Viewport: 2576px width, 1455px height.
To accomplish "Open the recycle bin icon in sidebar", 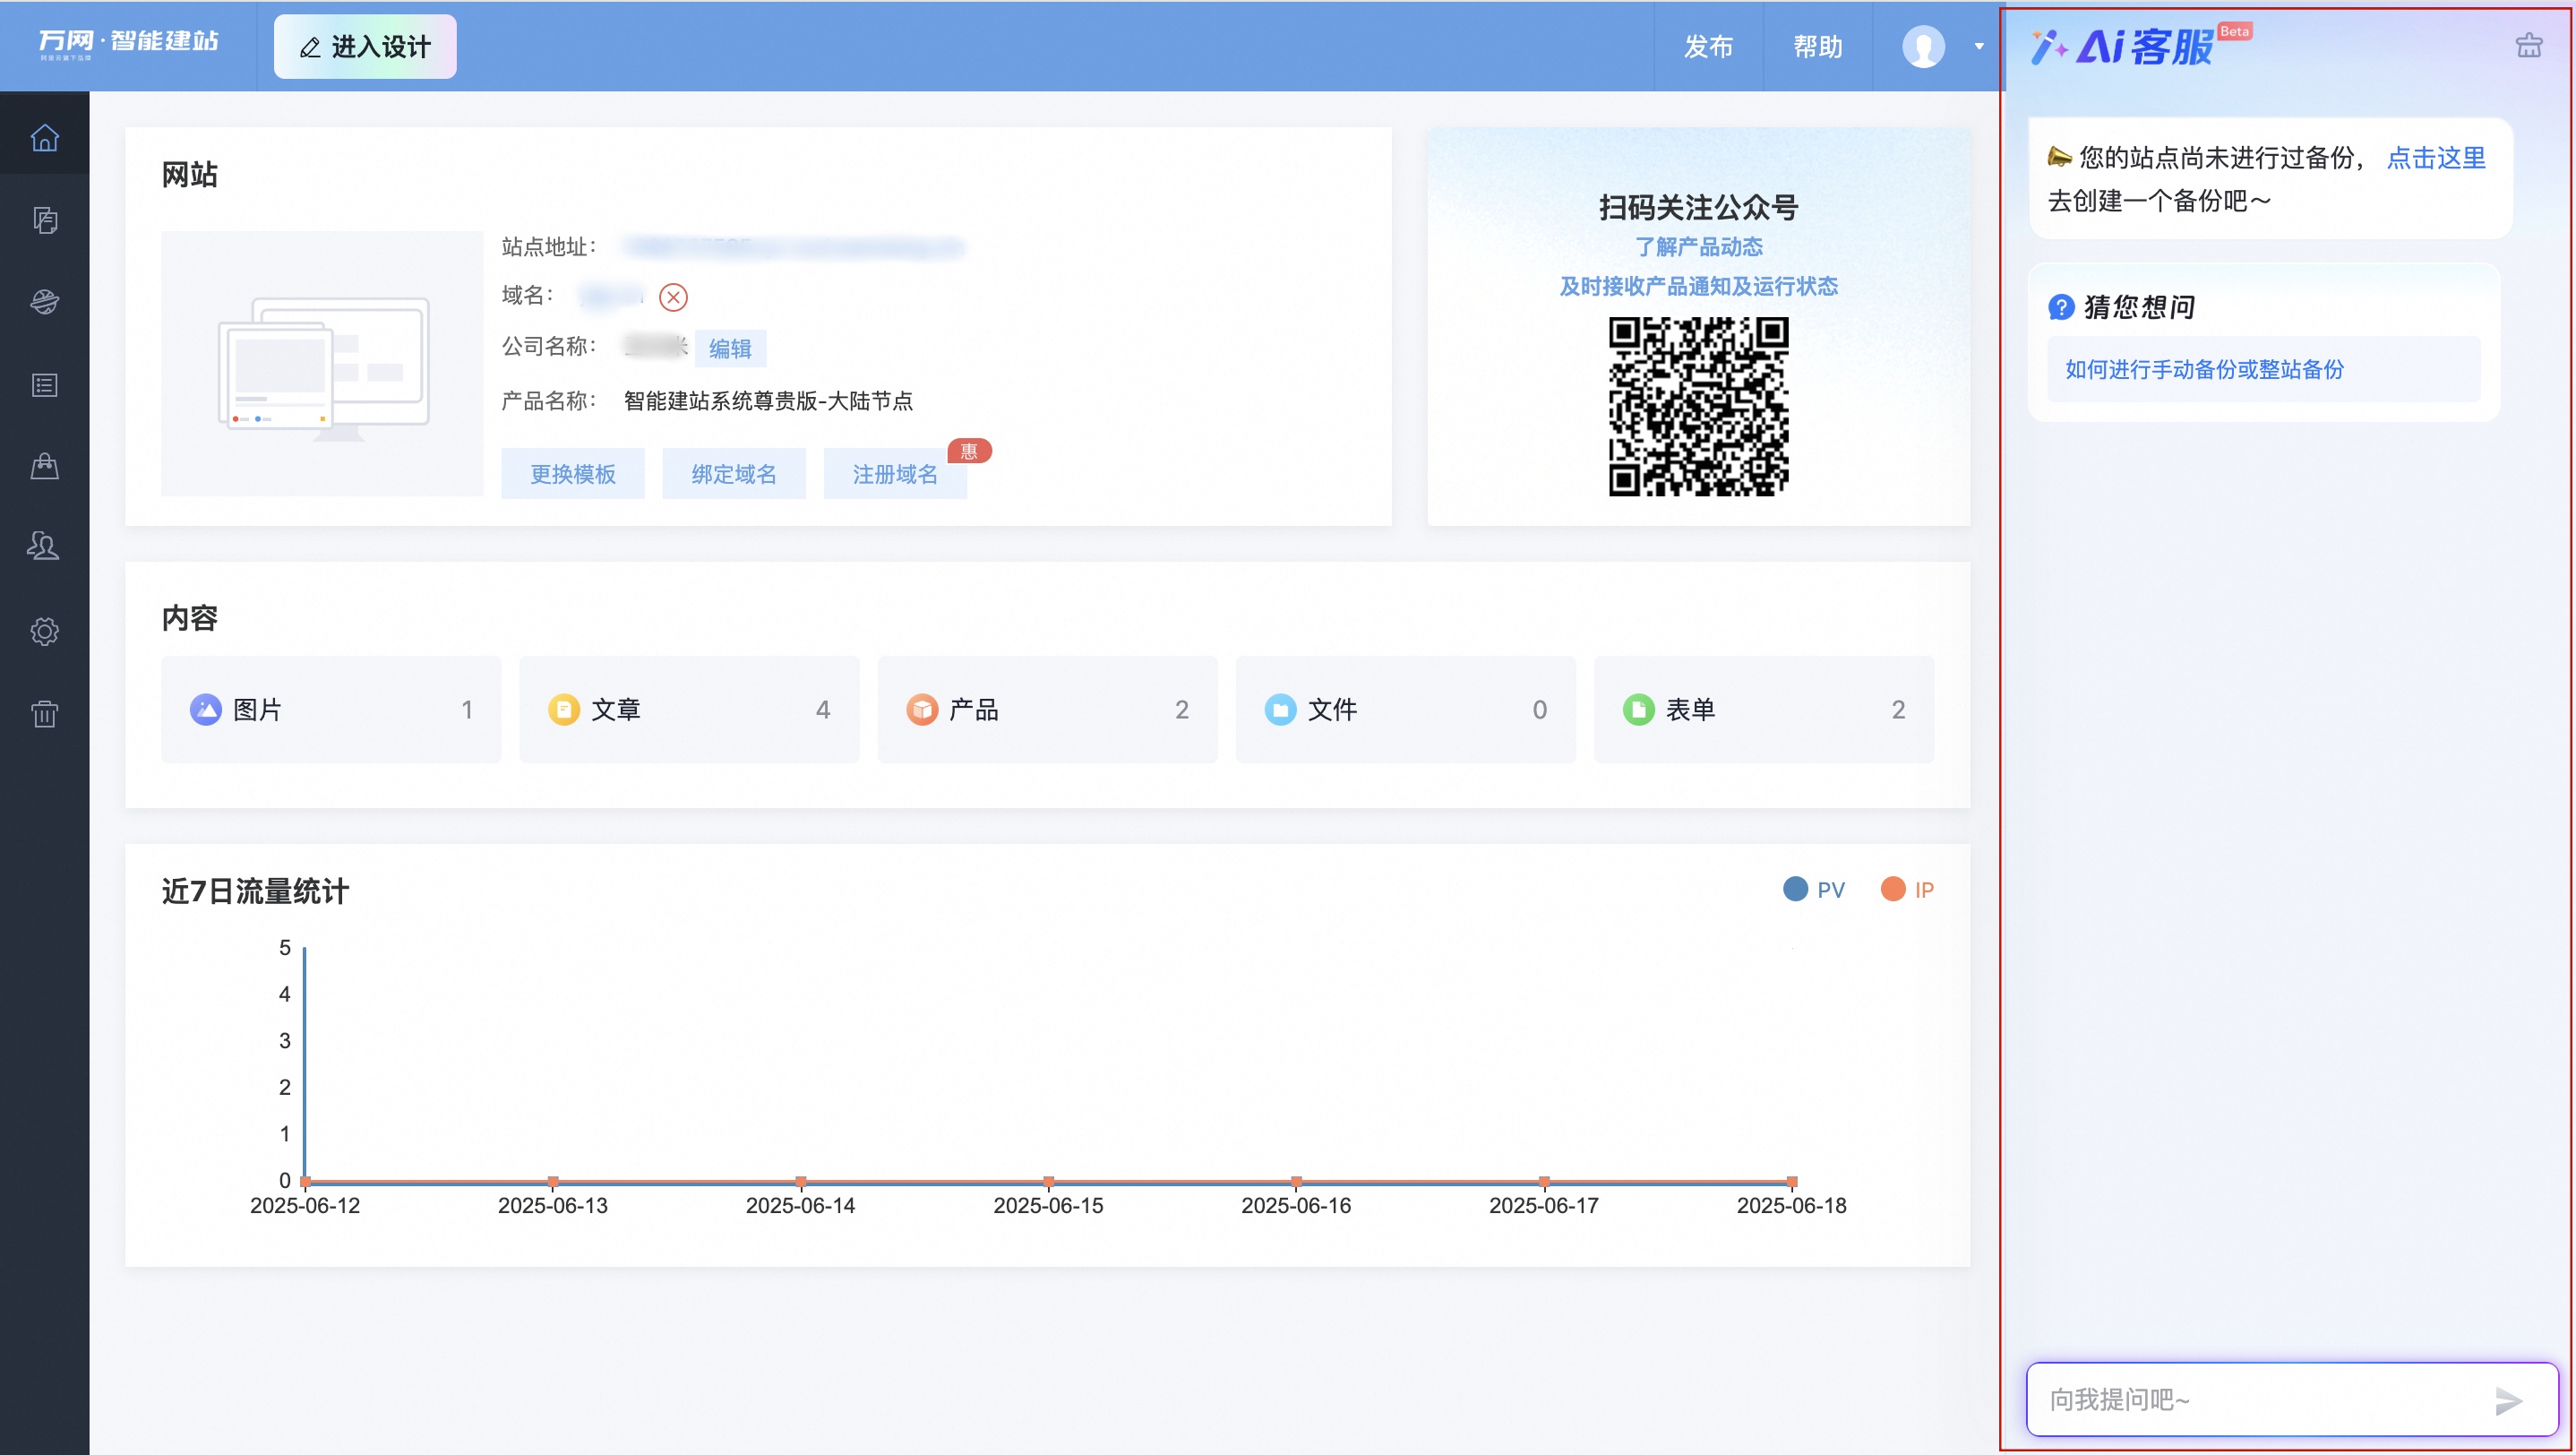I will point(44,713).
